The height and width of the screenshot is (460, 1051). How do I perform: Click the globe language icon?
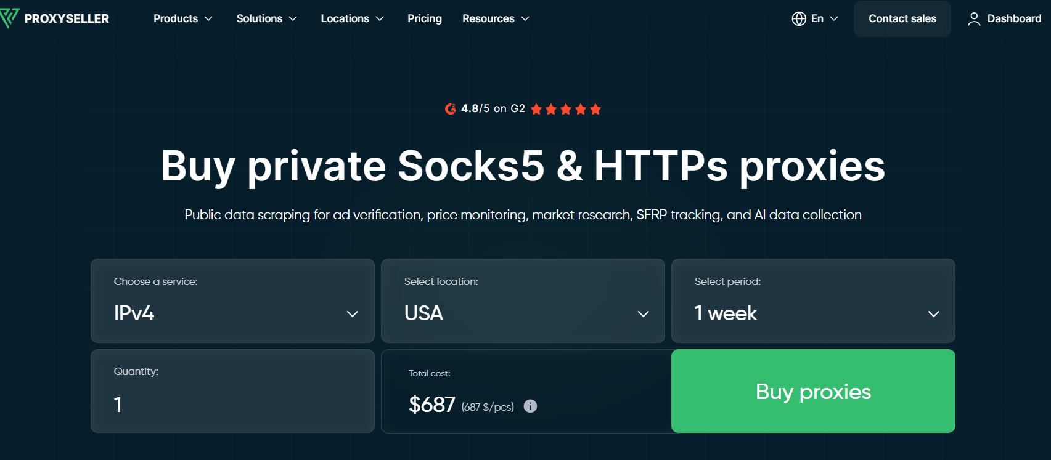[x=799, y=18]
